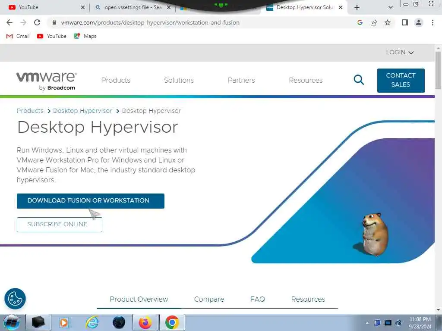Click DOWNLOAD FUSION OR WORKSTATION button
This screenshot has height=331, width=442.
(x=91, y=201)
